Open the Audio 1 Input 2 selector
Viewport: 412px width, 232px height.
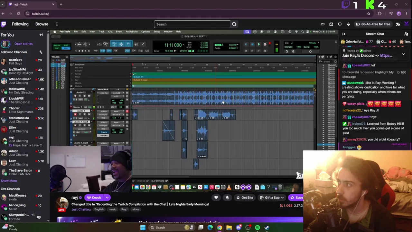point(117,111)
